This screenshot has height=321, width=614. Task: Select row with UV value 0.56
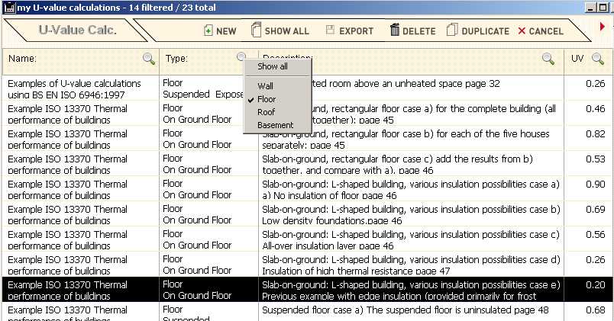click(307, 239)
